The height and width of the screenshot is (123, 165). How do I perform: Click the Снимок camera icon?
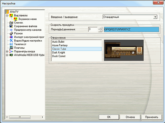click(11, 23)
